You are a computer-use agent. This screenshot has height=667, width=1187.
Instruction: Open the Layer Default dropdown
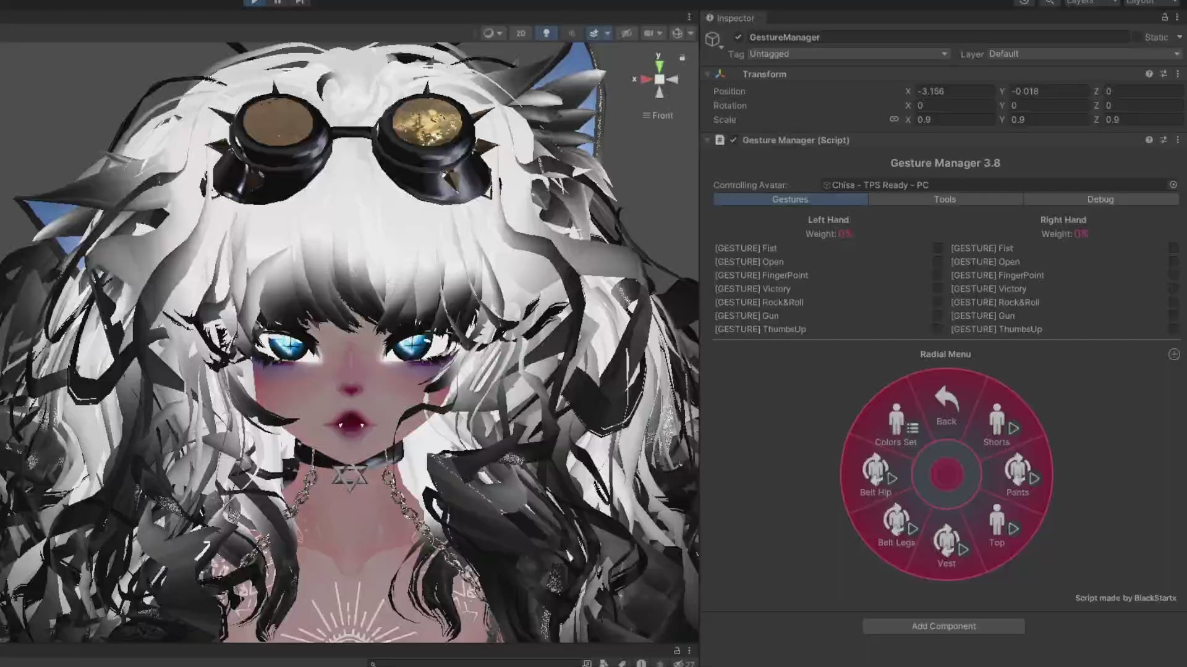tap(1083, 54)
